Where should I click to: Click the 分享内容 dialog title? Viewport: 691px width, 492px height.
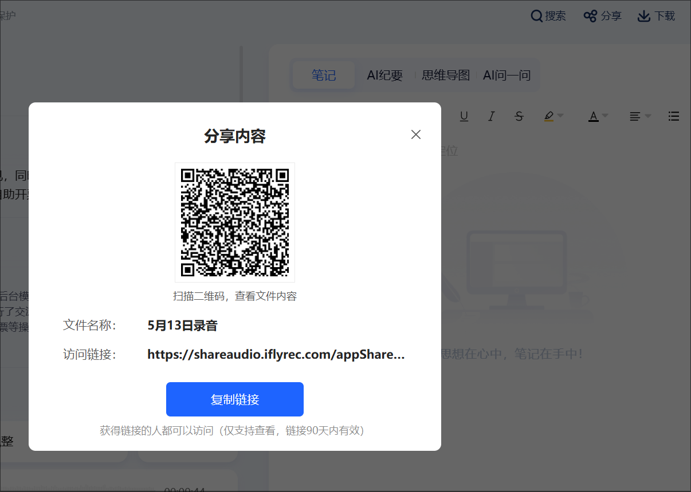click(x=235, y=136)
